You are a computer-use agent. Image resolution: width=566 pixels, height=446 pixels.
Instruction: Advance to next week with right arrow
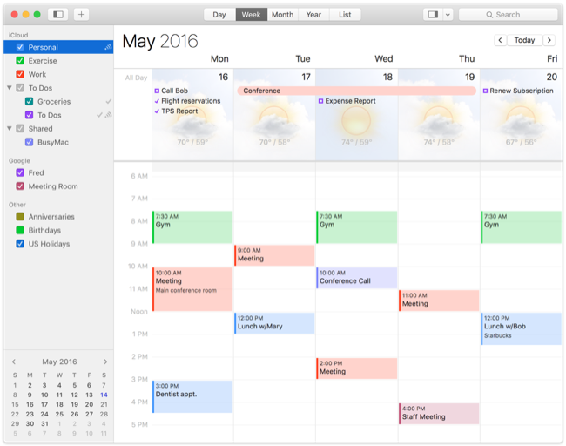[549, 40]
